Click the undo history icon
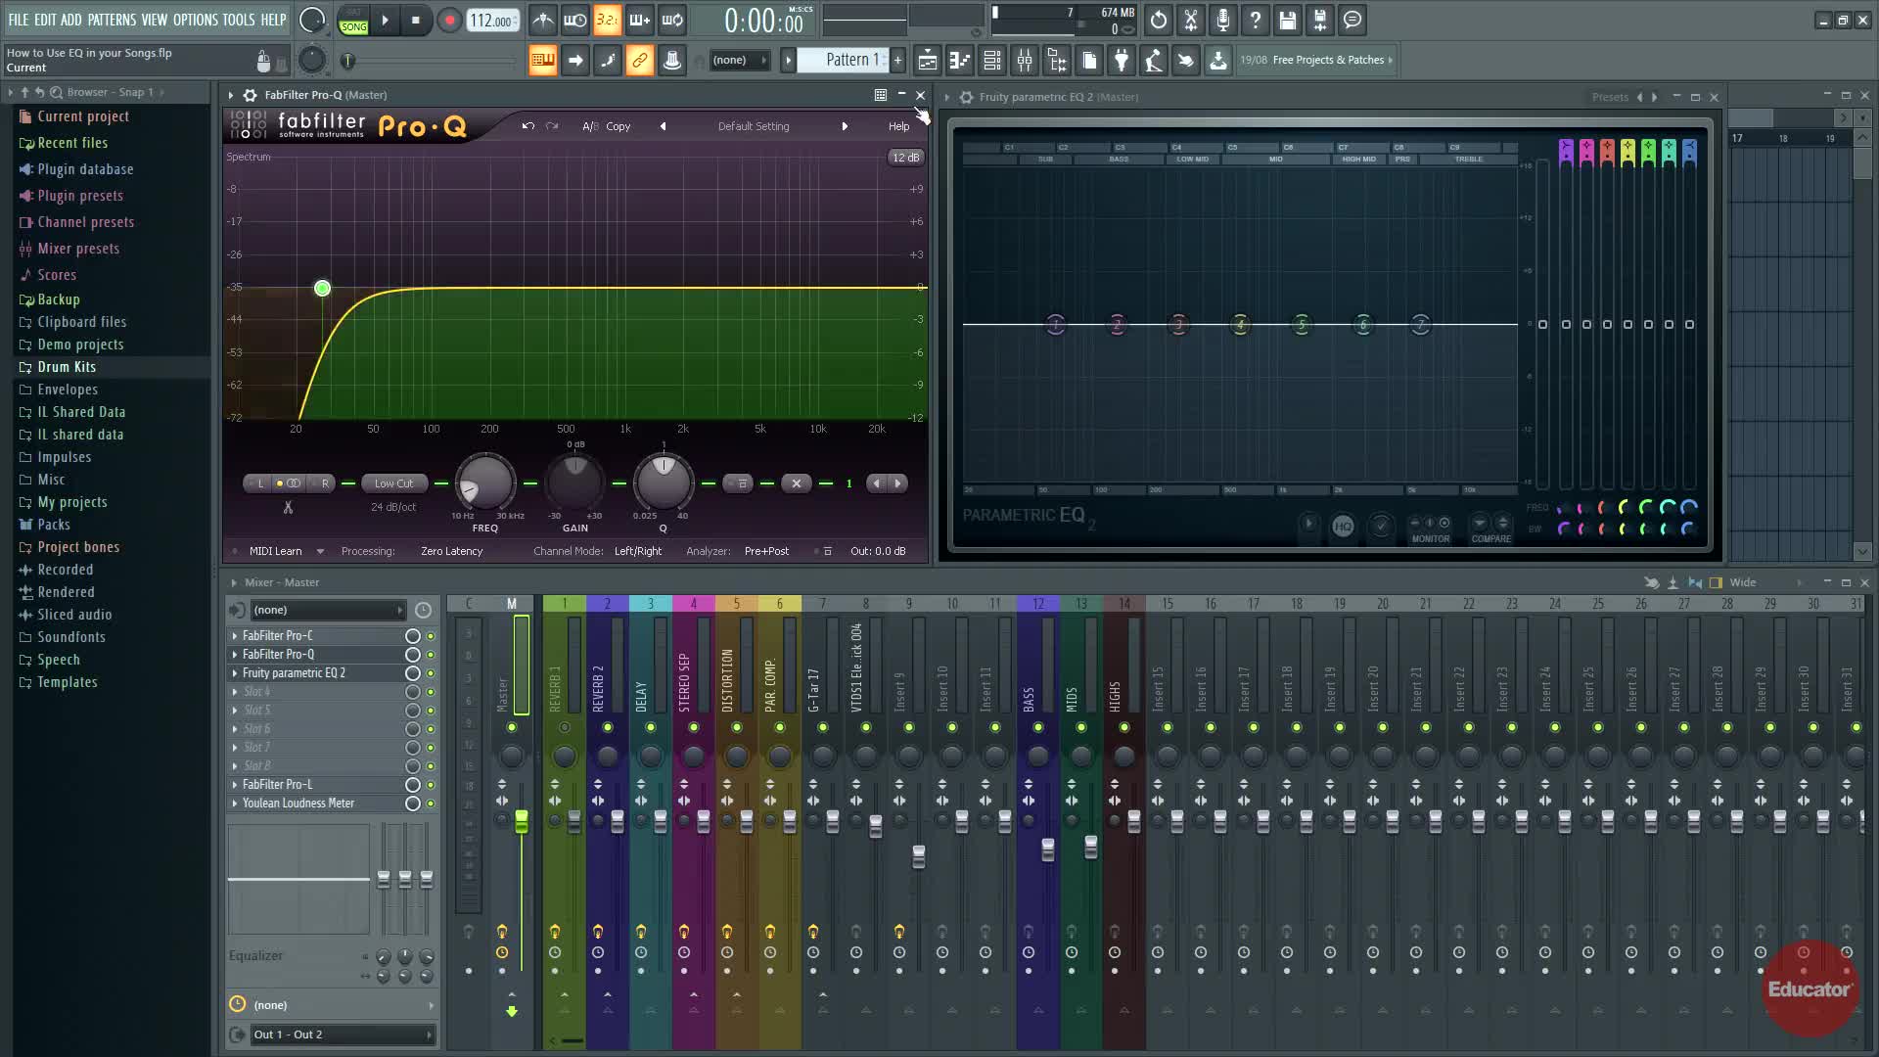Viewport: 1879px width, 1057px height. click(x=1159, y=20)
